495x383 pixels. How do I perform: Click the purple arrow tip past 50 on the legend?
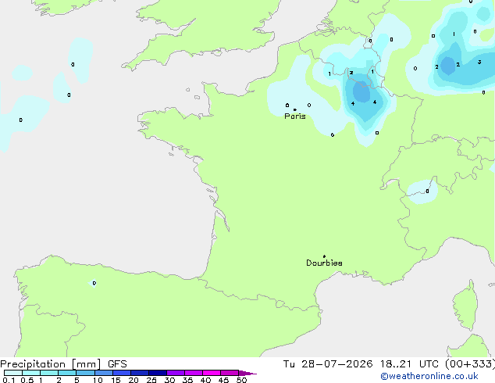247,373
